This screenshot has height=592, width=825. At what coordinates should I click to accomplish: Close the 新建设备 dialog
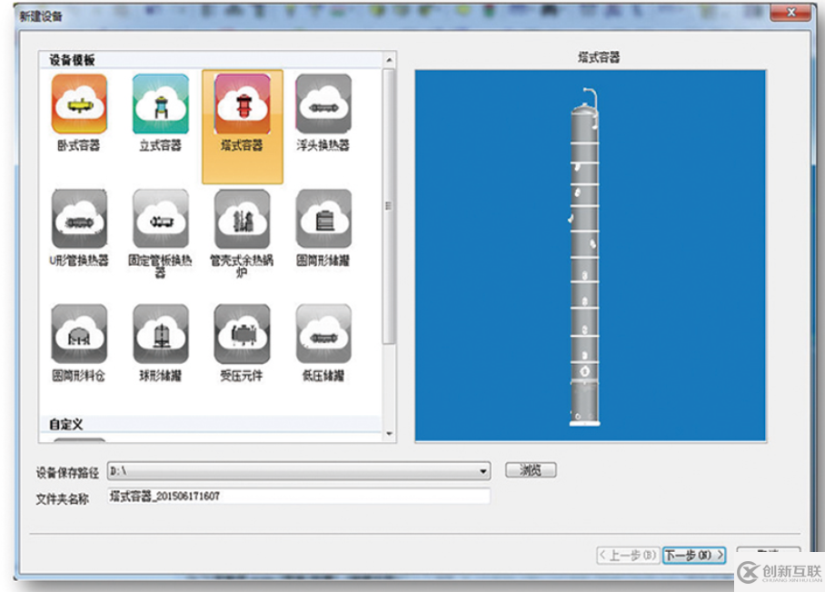(x=790, y=13)
